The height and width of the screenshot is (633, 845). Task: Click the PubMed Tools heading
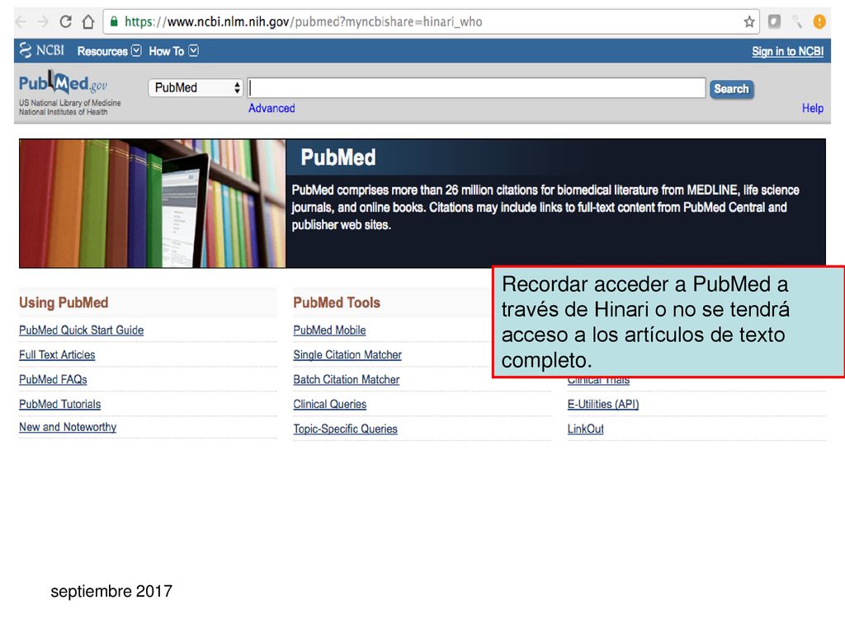(337, 302)
